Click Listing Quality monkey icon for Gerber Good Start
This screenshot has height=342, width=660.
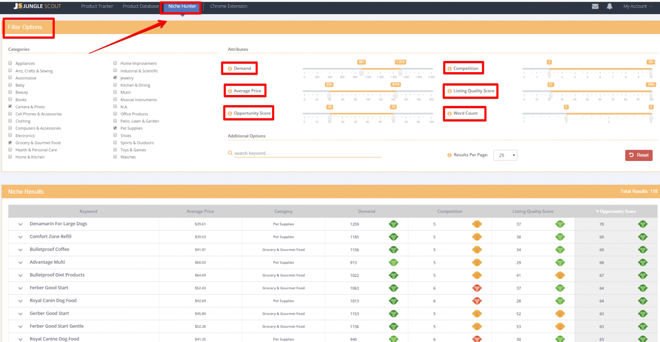(560, 314)
